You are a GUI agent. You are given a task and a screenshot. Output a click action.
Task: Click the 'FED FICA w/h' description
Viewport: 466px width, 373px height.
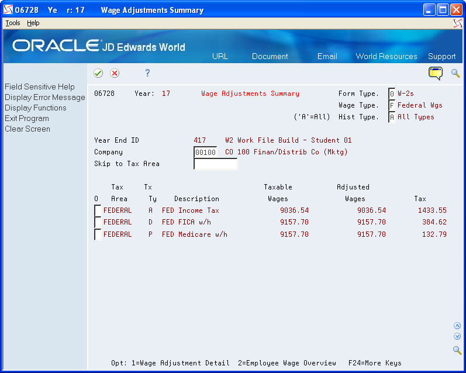[187, 222]
